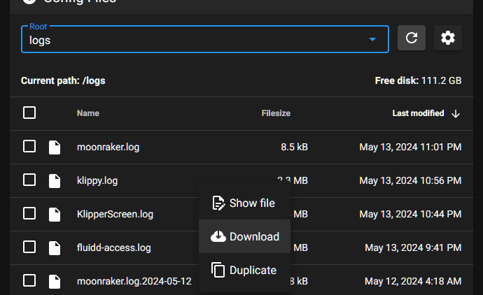Open the klippy.log file name
This screenshot has height=295, width=483.
[97, 180]
